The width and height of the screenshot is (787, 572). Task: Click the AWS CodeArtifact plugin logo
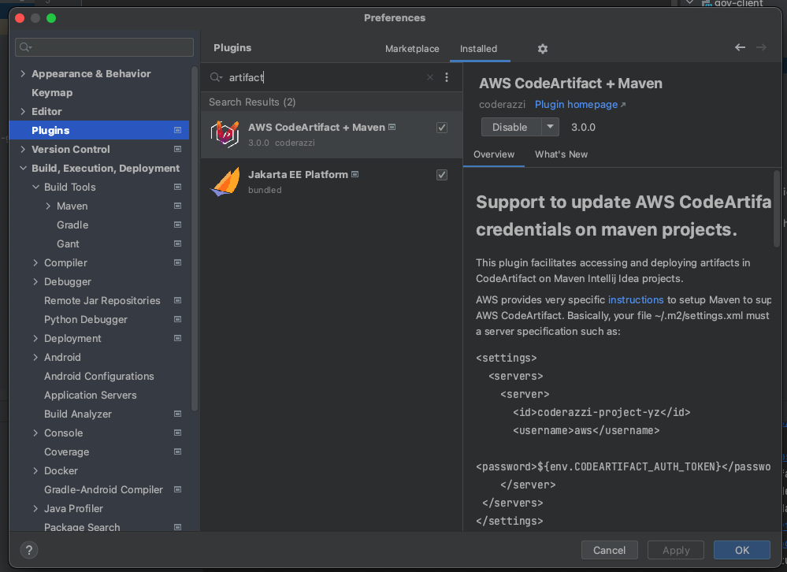pos(225,135)
